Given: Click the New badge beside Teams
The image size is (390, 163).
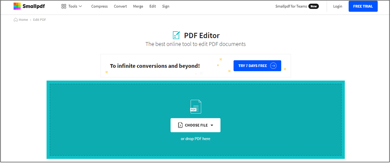Looking at the screenshot, I should (314, 6).
